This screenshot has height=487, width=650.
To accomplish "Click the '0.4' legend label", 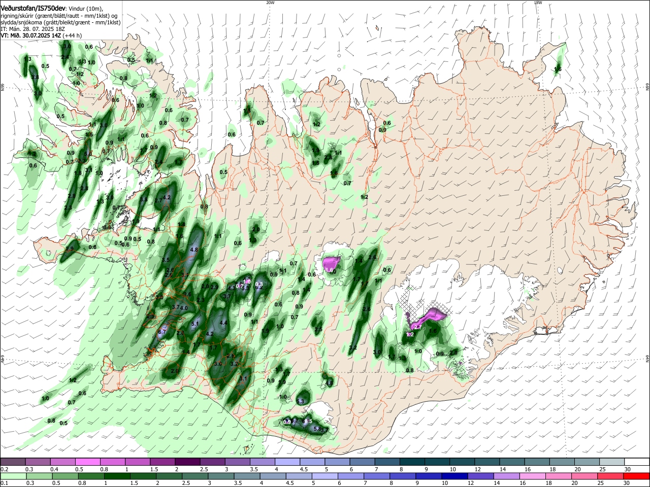I will (54, 469).
